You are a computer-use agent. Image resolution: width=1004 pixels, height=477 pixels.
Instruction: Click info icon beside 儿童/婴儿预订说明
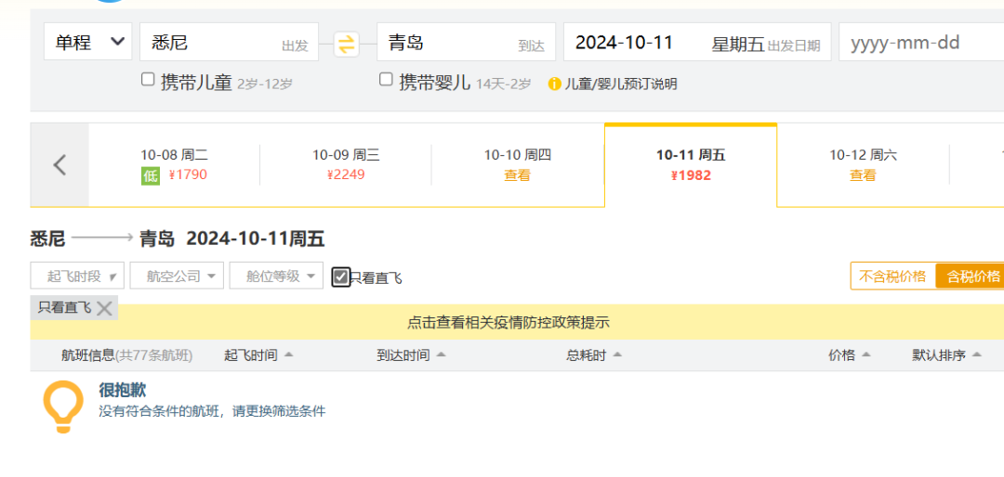[555, 84]
